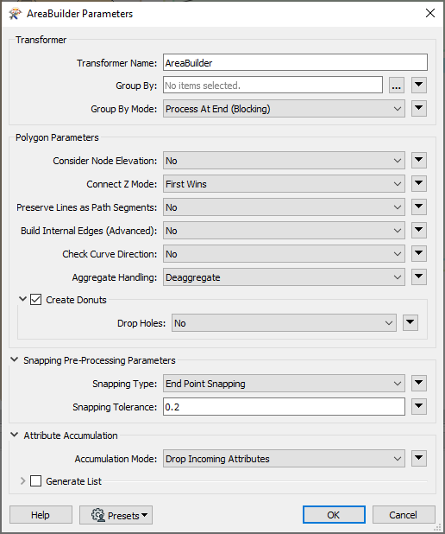The height and width of the screenshot is (534, 445).
Task: Open the Aggregate Handling dropdown
Action: click(284, 277)
